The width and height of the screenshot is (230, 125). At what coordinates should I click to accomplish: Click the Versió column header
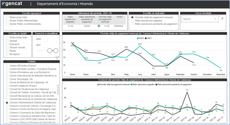tap(119, 17)
